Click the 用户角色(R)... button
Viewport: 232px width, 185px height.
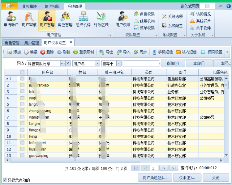coord(155,178)
